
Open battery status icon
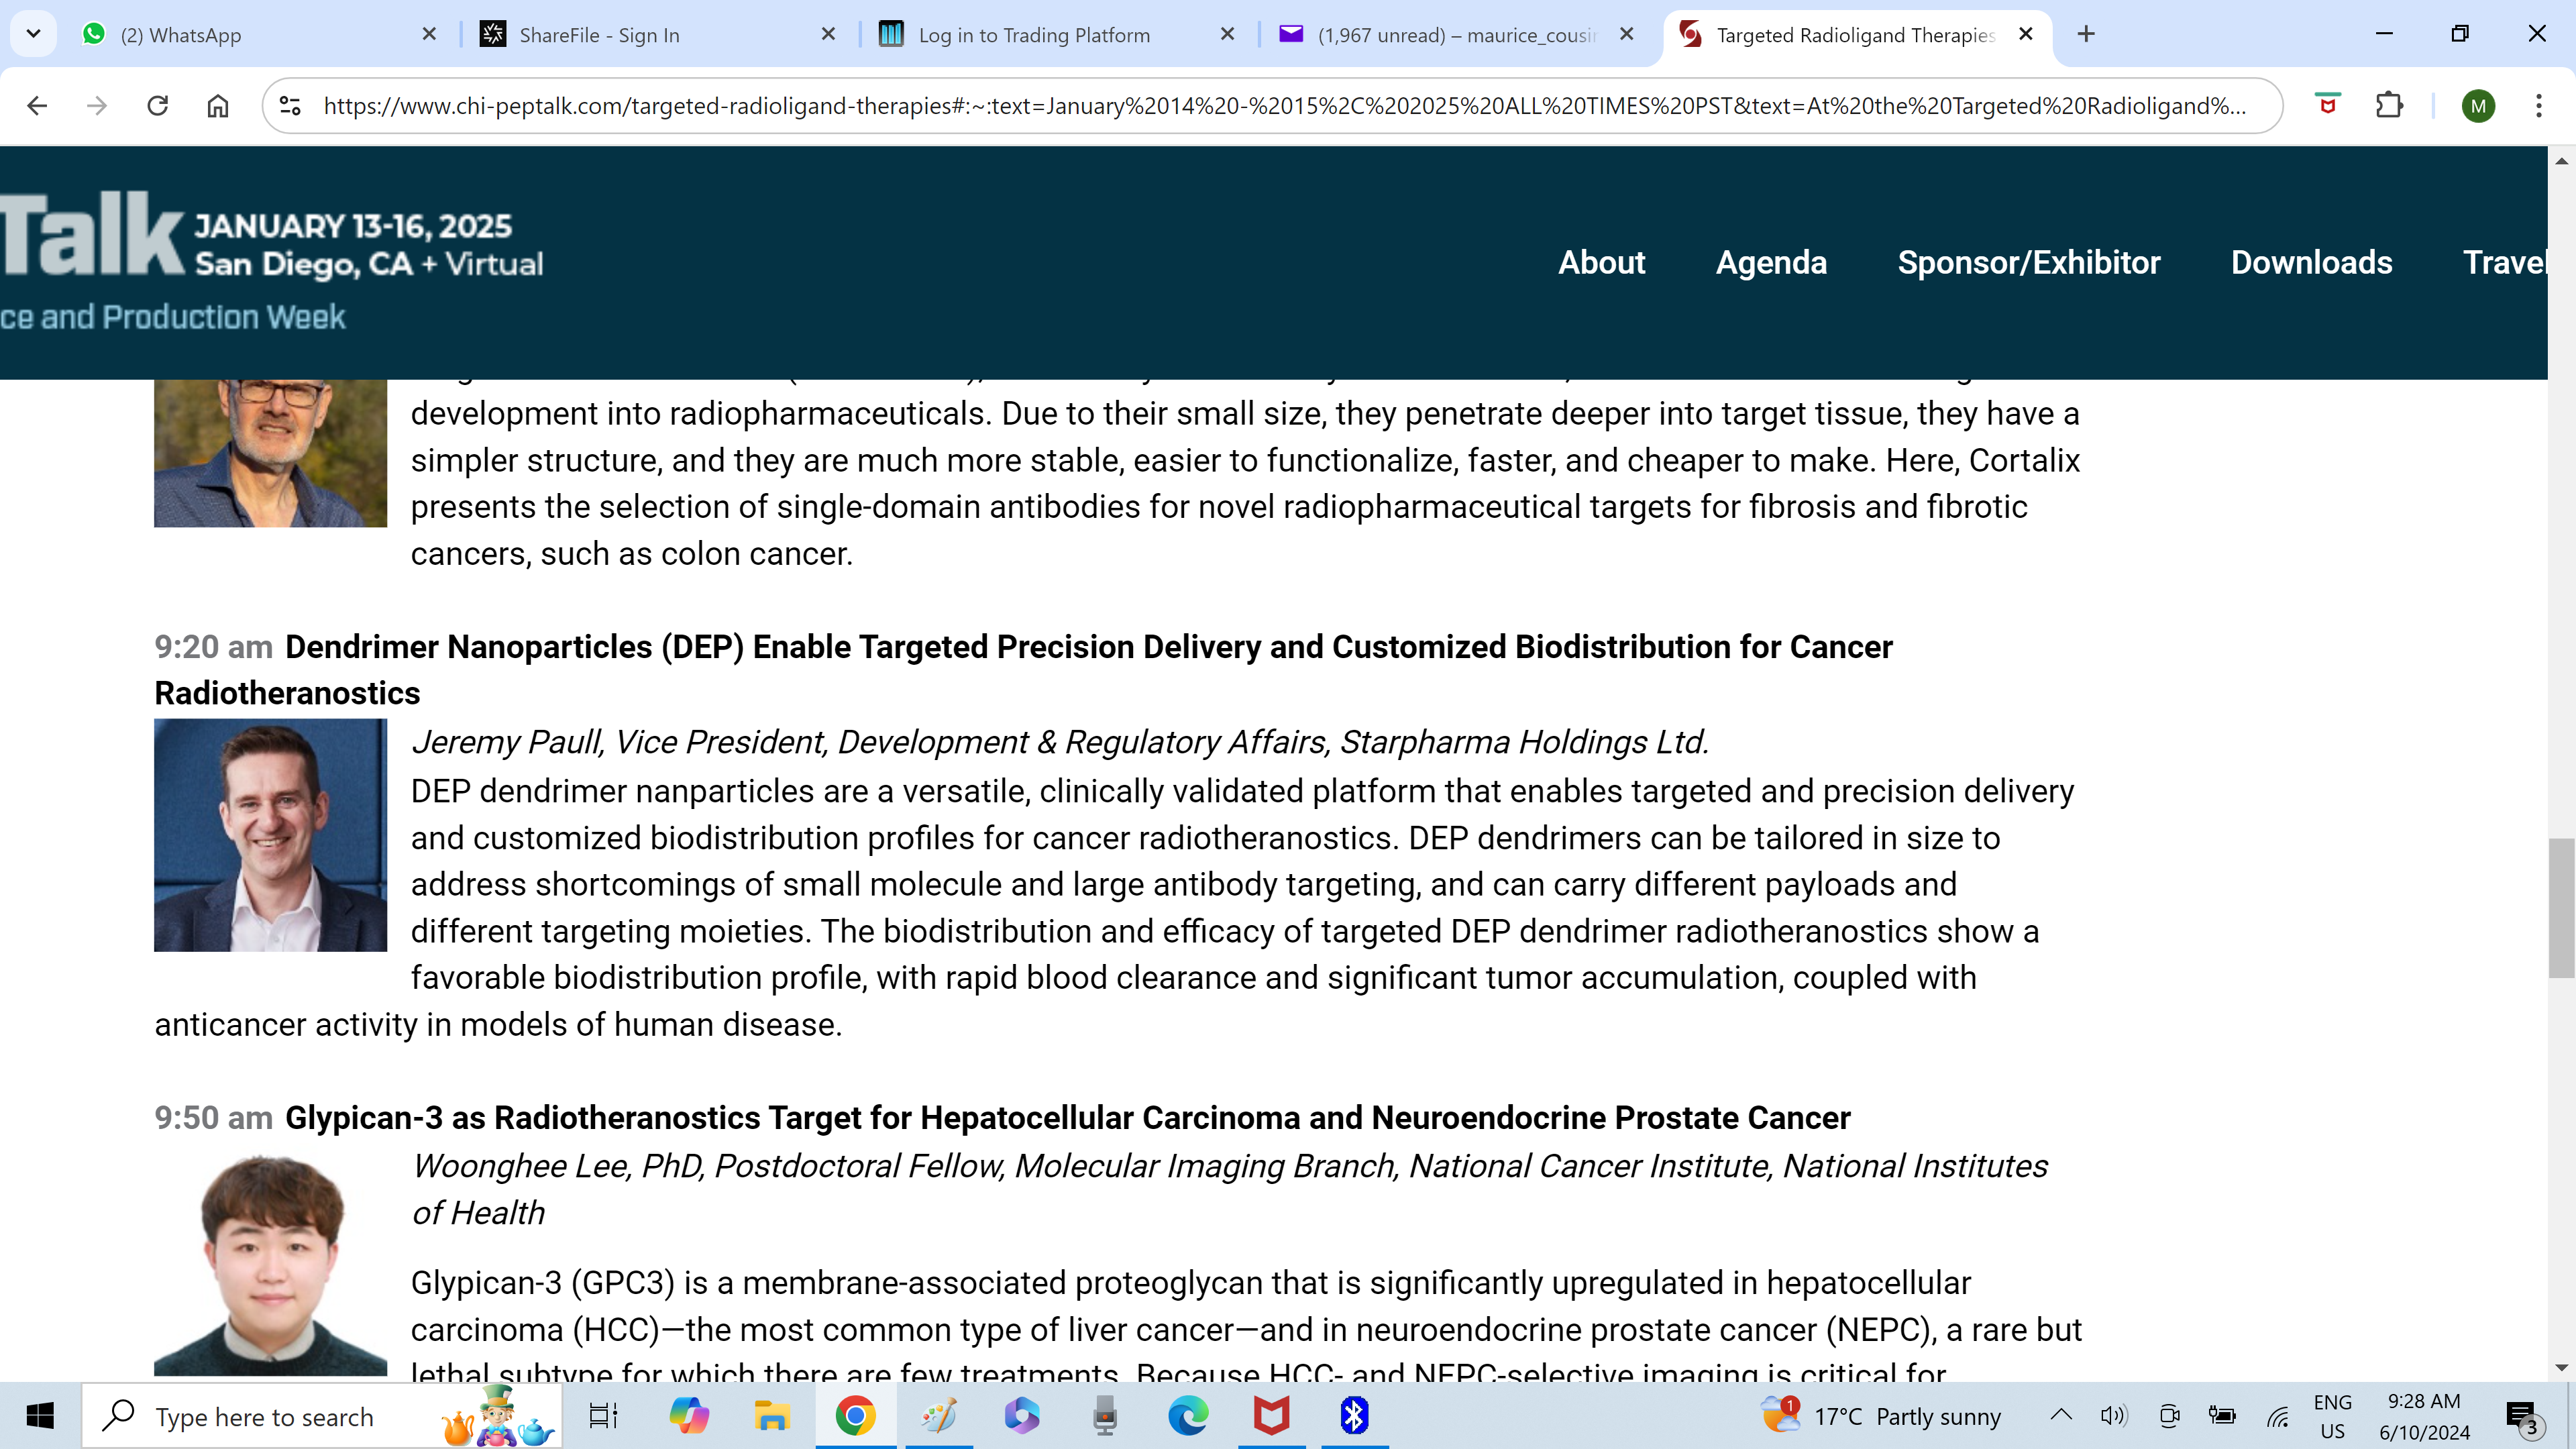click(2222, 1416)
